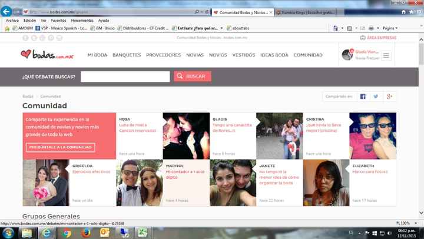Open the VSP - Mexico Spanish bookmark
424x239 pixels.
tap(61, 28)
